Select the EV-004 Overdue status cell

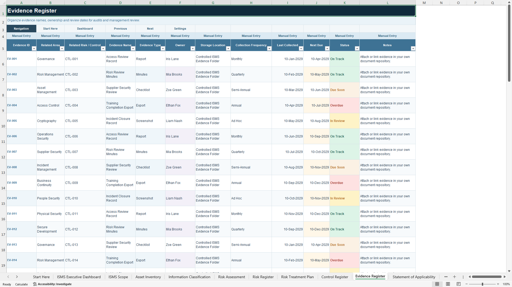click(344, 105)
